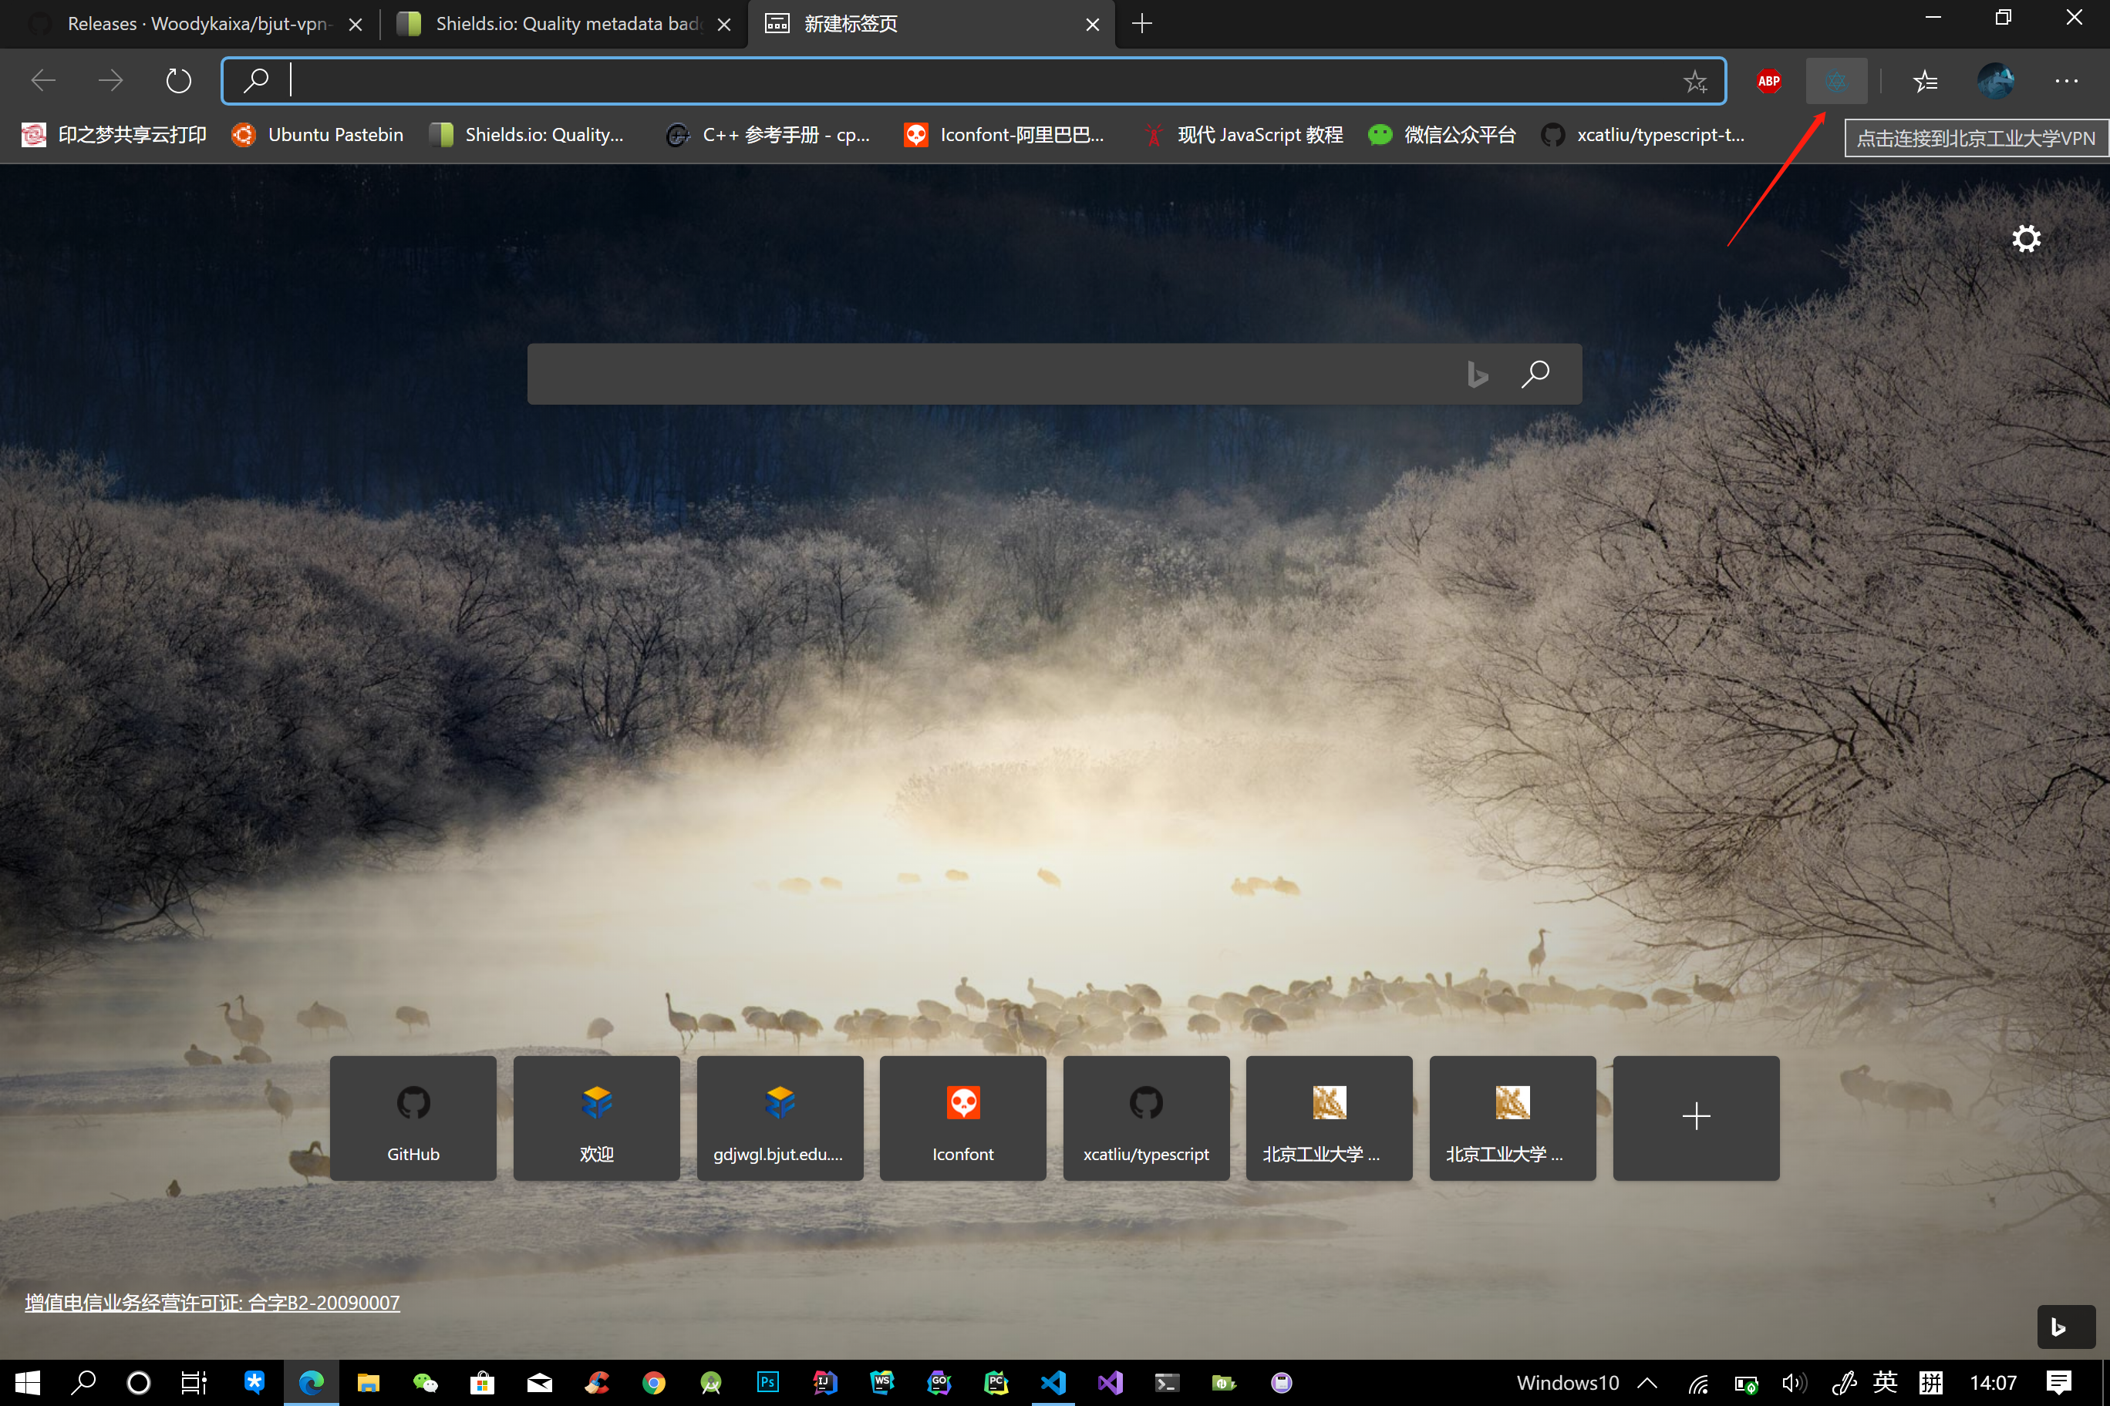
Task: Click the Bing logo at bottom right
Action: pyautogui.click(x=2065, y=1327)
